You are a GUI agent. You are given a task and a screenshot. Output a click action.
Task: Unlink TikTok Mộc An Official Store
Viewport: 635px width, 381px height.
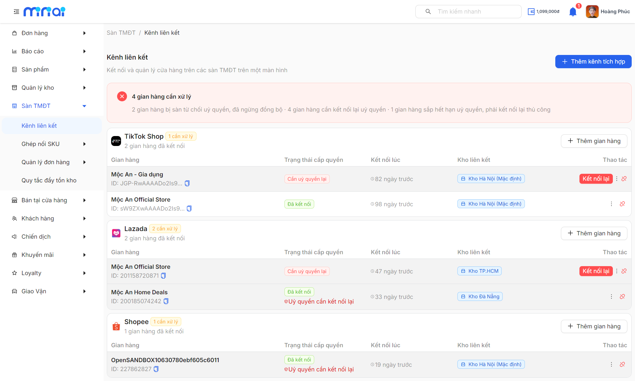click(x=622, y=204)
